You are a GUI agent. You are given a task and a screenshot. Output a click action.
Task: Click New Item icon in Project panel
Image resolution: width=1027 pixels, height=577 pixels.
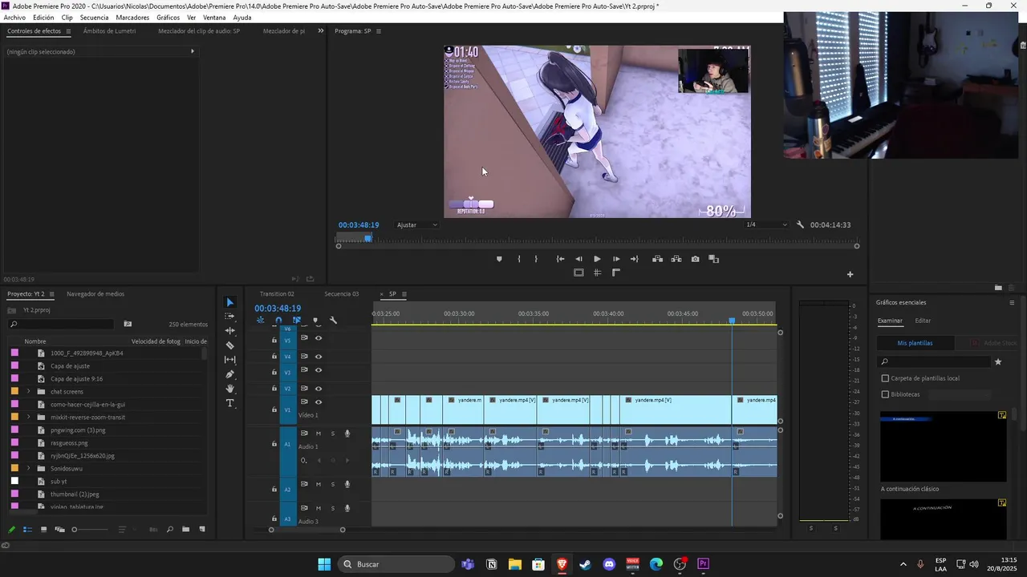pyautogui.click(x=202, y=529)
